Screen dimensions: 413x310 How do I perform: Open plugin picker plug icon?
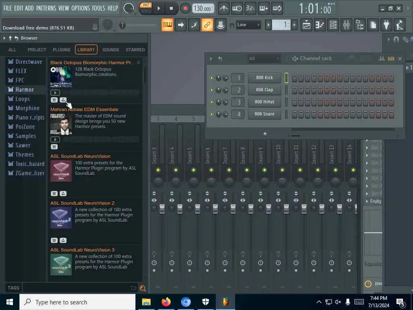click(x=386, y=25)
